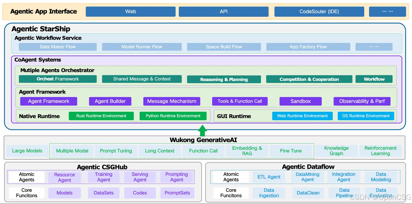Select the Integration Agent box
Screen dimensions: 412x204
pyautogui.click(x=344, y=177)
